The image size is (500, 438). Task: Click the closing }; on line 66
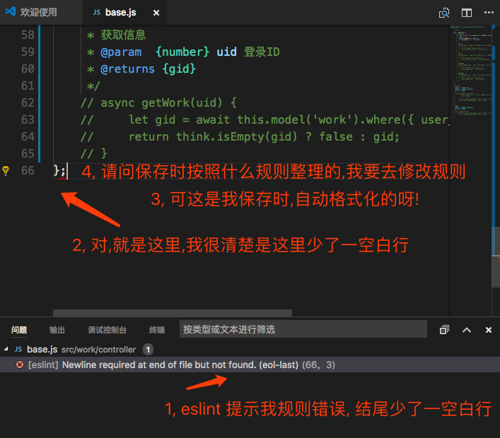pos(59,170)
